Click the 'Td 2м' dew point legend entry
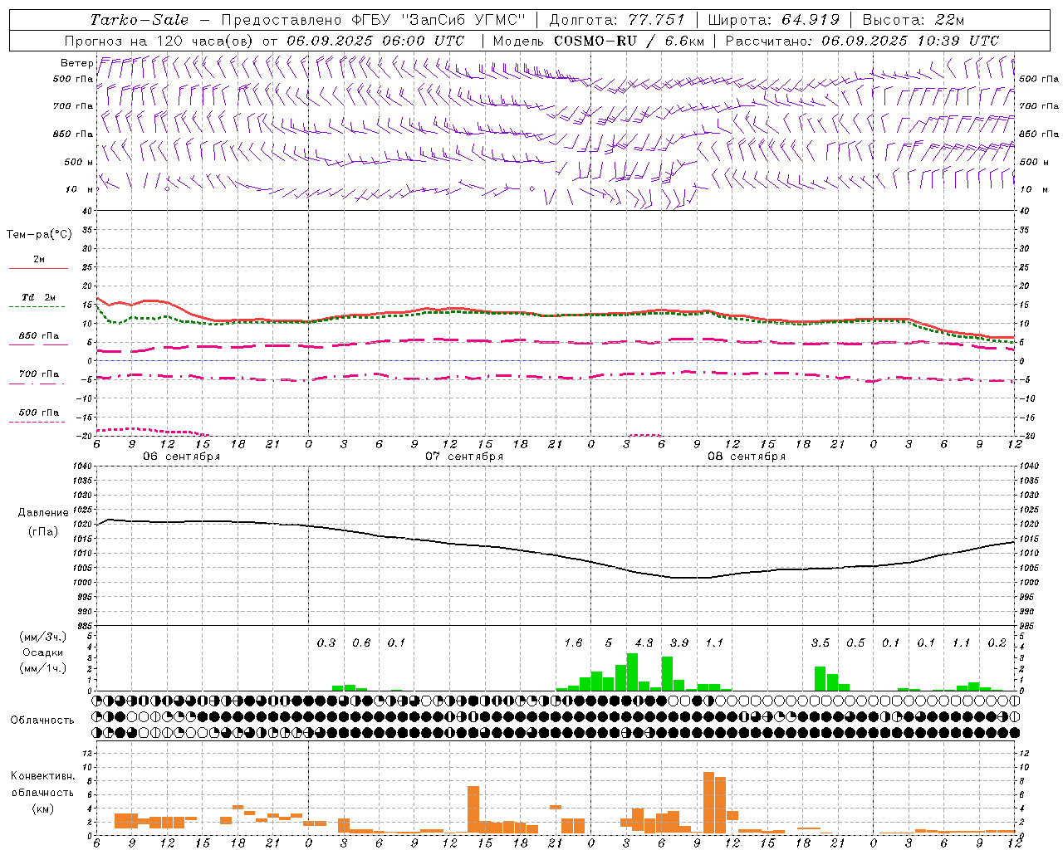Viewport: 1063px width, 850px height. tap(38, 297)
